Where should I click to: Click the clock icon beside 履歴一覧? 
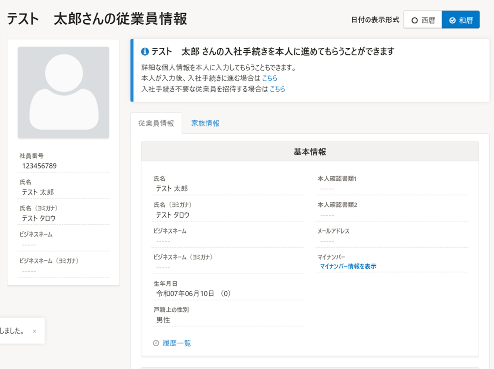(156, 343)
